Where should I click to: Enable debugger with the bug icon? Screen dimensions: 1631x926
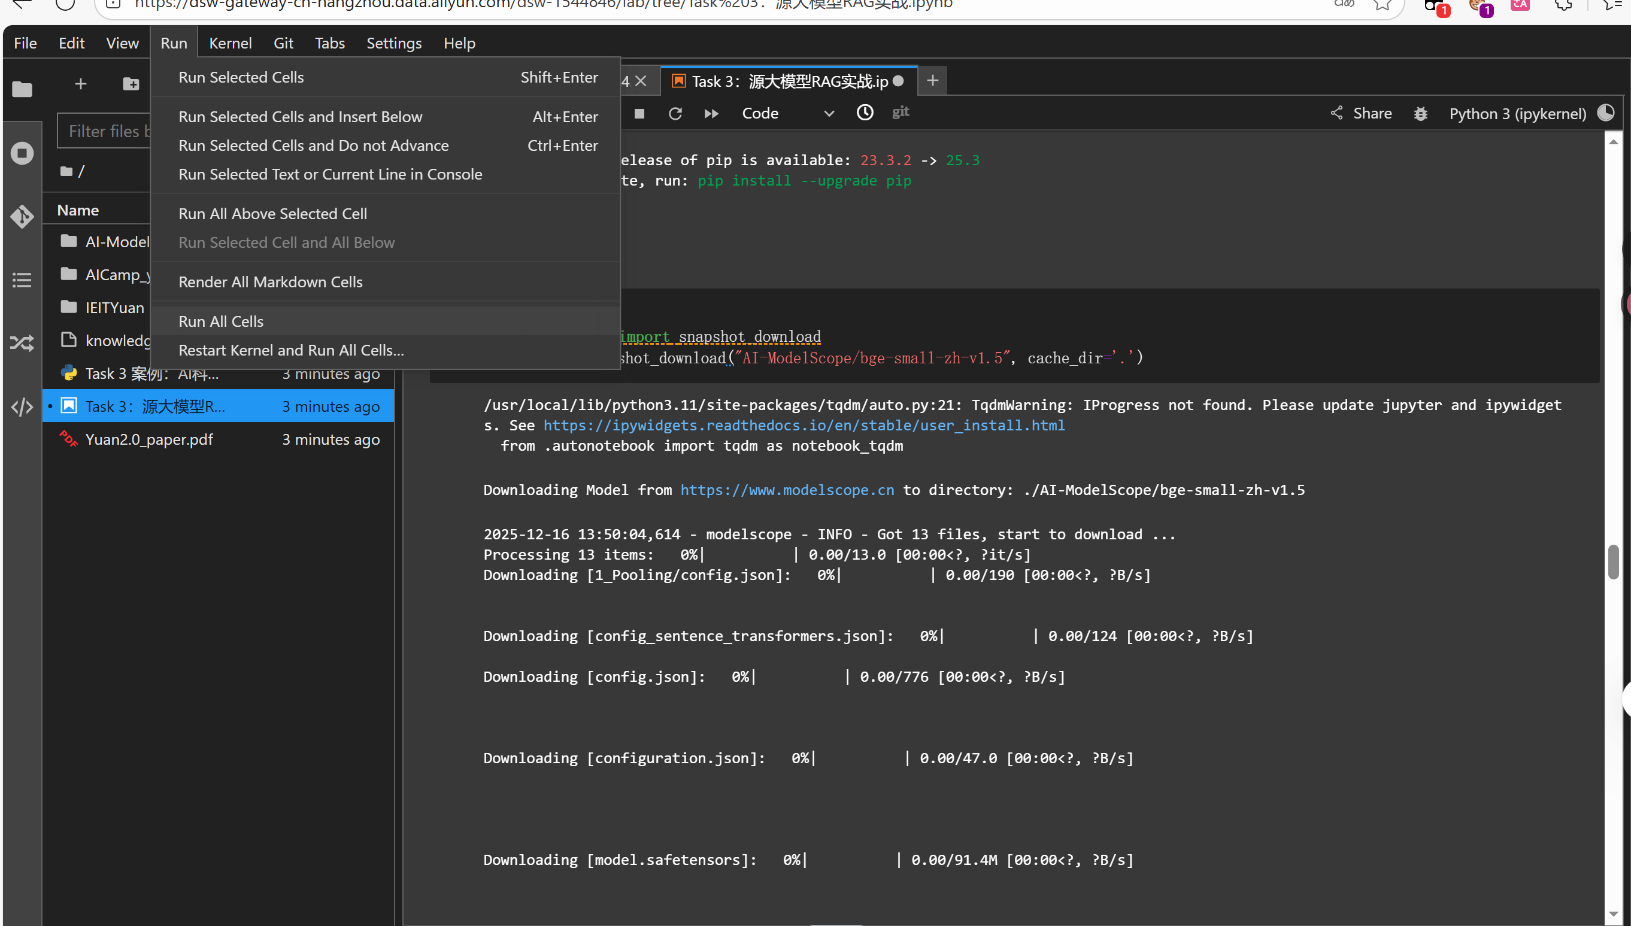pos(1420,114)
